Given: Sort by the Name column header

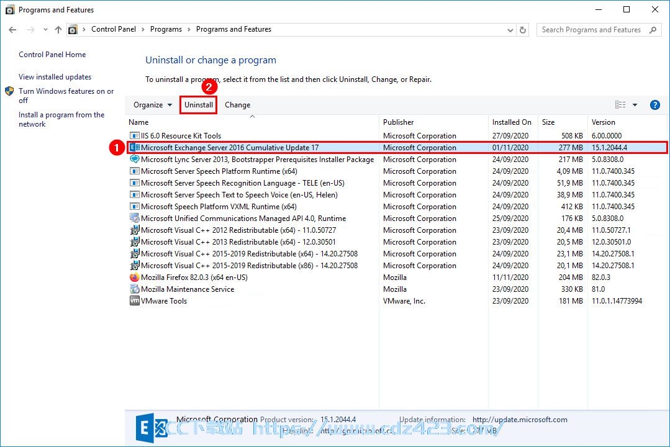Looking at the screenshot, I should pos(252,122).
